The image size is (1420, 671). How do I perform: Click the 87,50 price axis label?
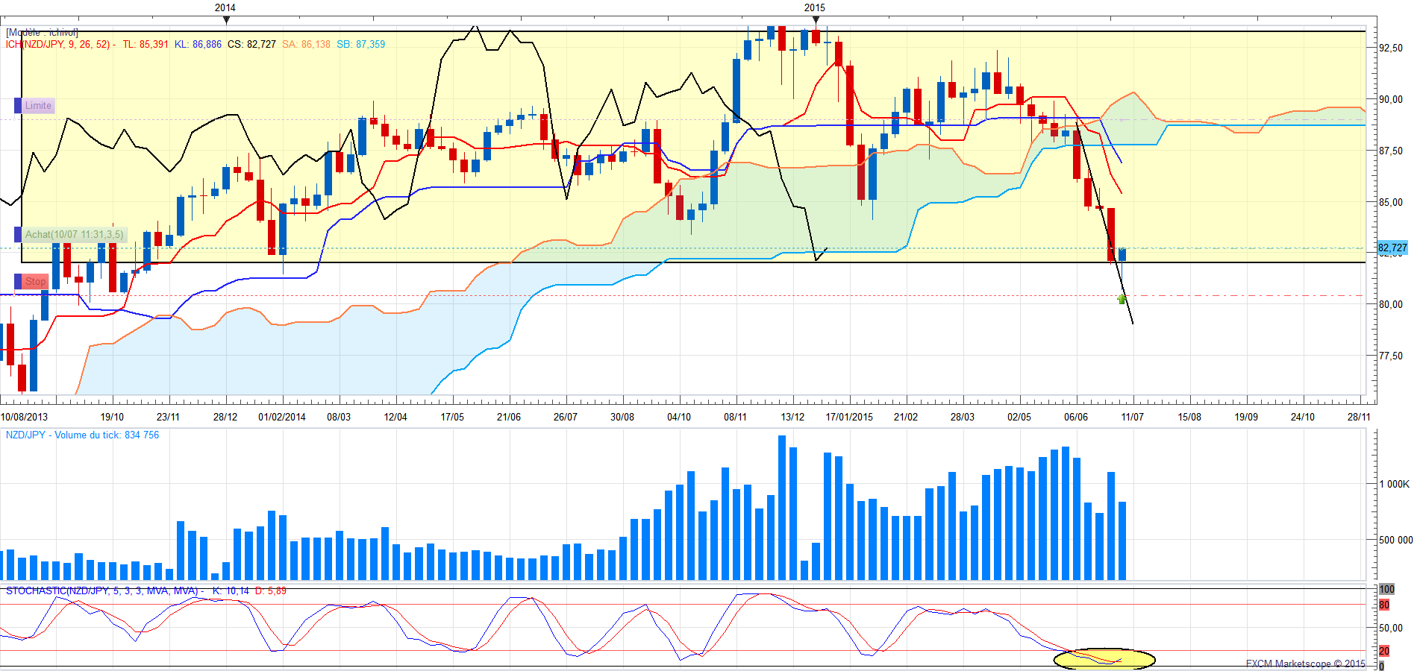1391,151
